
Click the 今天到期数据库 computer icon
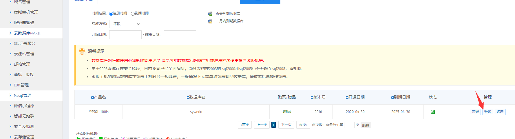[210, 14]
